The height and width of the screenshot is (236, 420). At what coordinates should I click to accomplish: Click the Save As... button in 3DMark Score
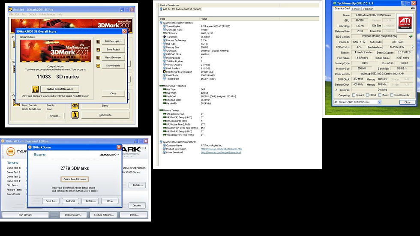51,201
